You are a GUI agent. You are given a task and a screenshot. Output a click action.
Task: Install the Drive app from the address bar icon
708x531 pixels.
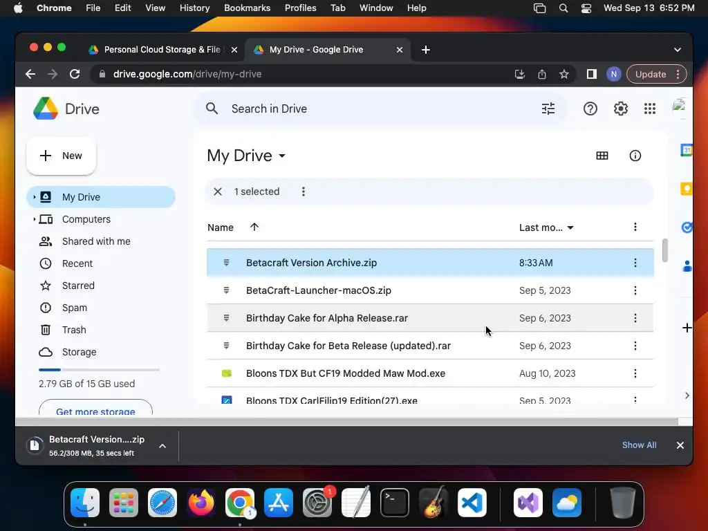520,74
